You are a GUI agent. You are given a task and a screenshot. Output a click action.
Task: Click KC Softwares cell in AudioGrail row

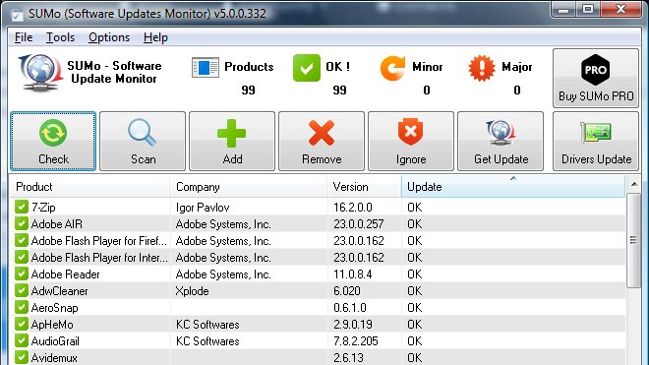[x=207, y=341]
